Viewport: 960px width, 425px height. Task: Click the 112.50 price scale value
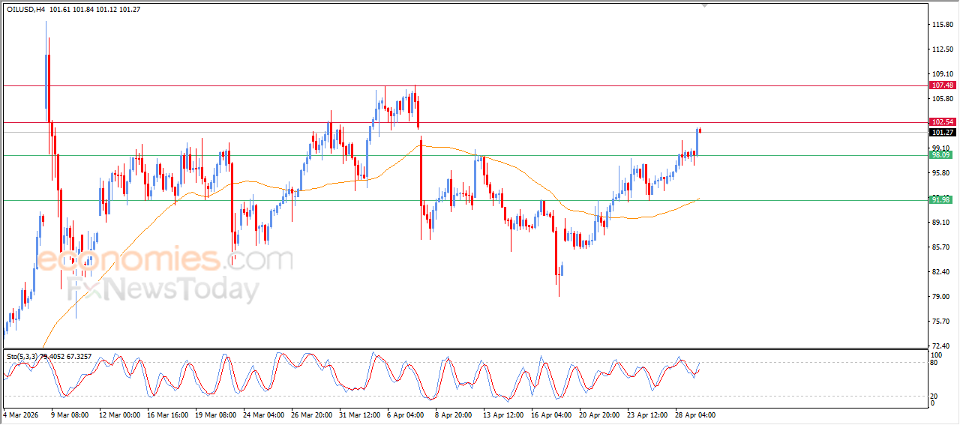click(x=942, y=49)
